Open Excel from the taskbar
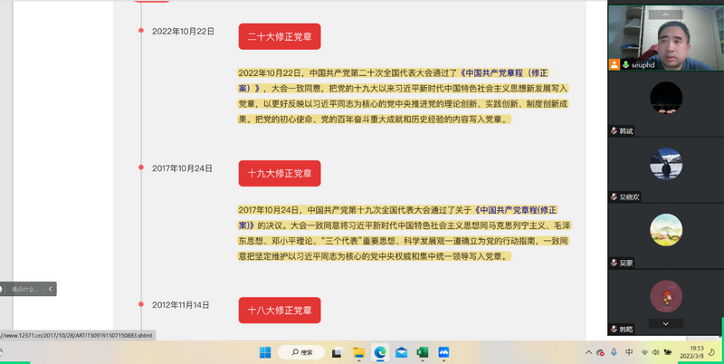The height and width of the screenshot is (364, 724). click(x=423, y=352)
